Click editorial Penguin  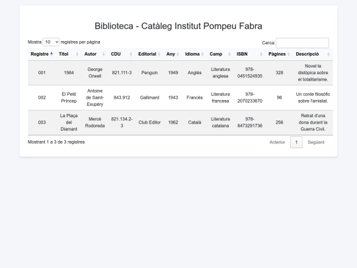coord(149,73)
